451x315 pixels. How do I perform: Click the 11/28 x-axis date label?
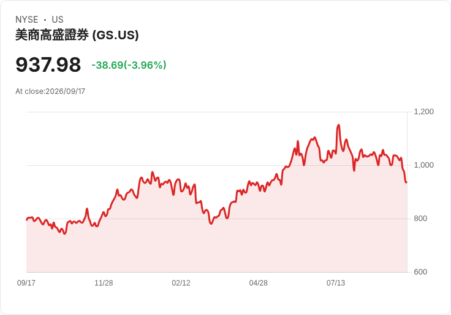[x=104, y=282]
